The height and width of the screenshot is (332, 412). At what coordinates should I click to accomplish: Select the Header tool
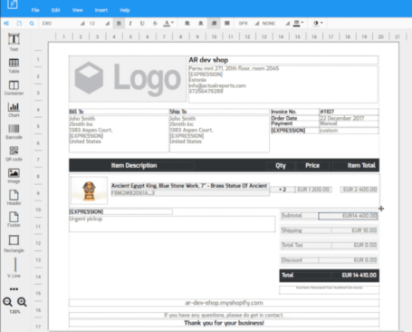click(14, 198)
